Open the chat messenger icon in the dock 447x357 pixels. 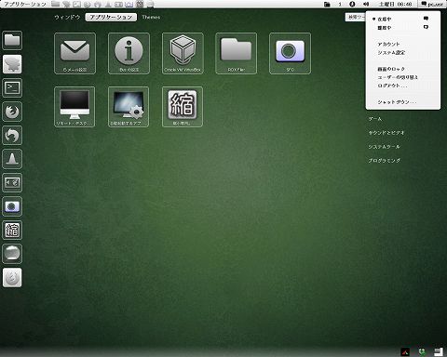[12, 64]
